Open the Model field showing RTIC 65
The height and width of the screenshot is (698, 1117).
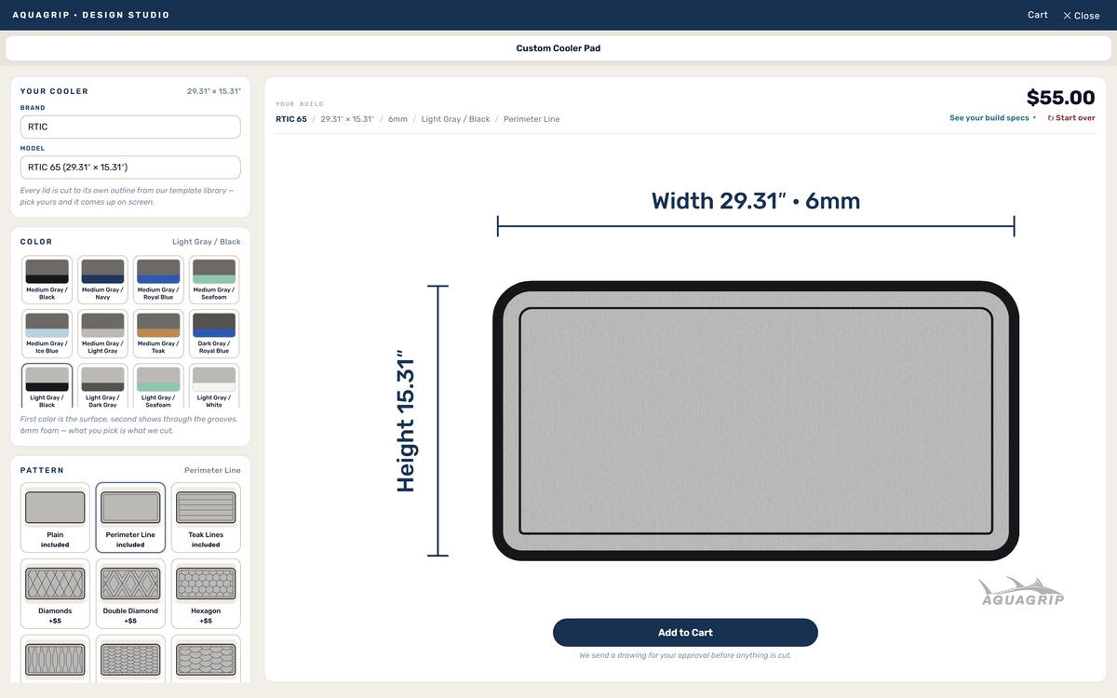coord(130,168)
